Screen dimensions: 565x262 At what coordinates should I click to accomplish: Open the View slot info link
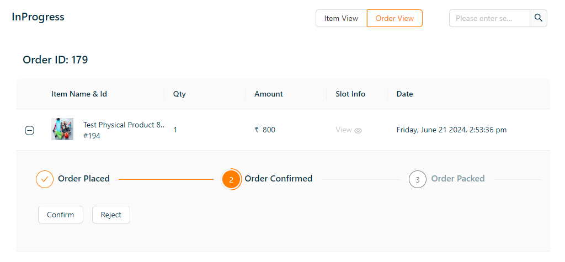[x=344, y=130]
